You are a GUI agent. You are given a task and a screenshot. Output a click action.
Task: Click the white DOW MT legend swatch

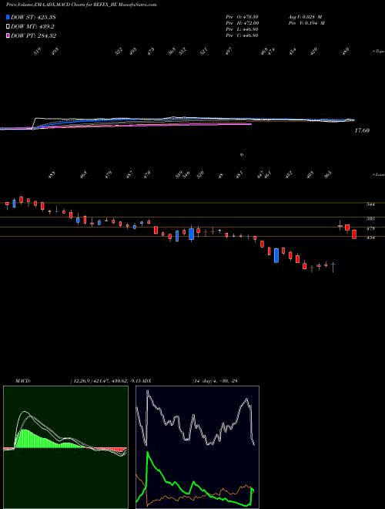8,27
